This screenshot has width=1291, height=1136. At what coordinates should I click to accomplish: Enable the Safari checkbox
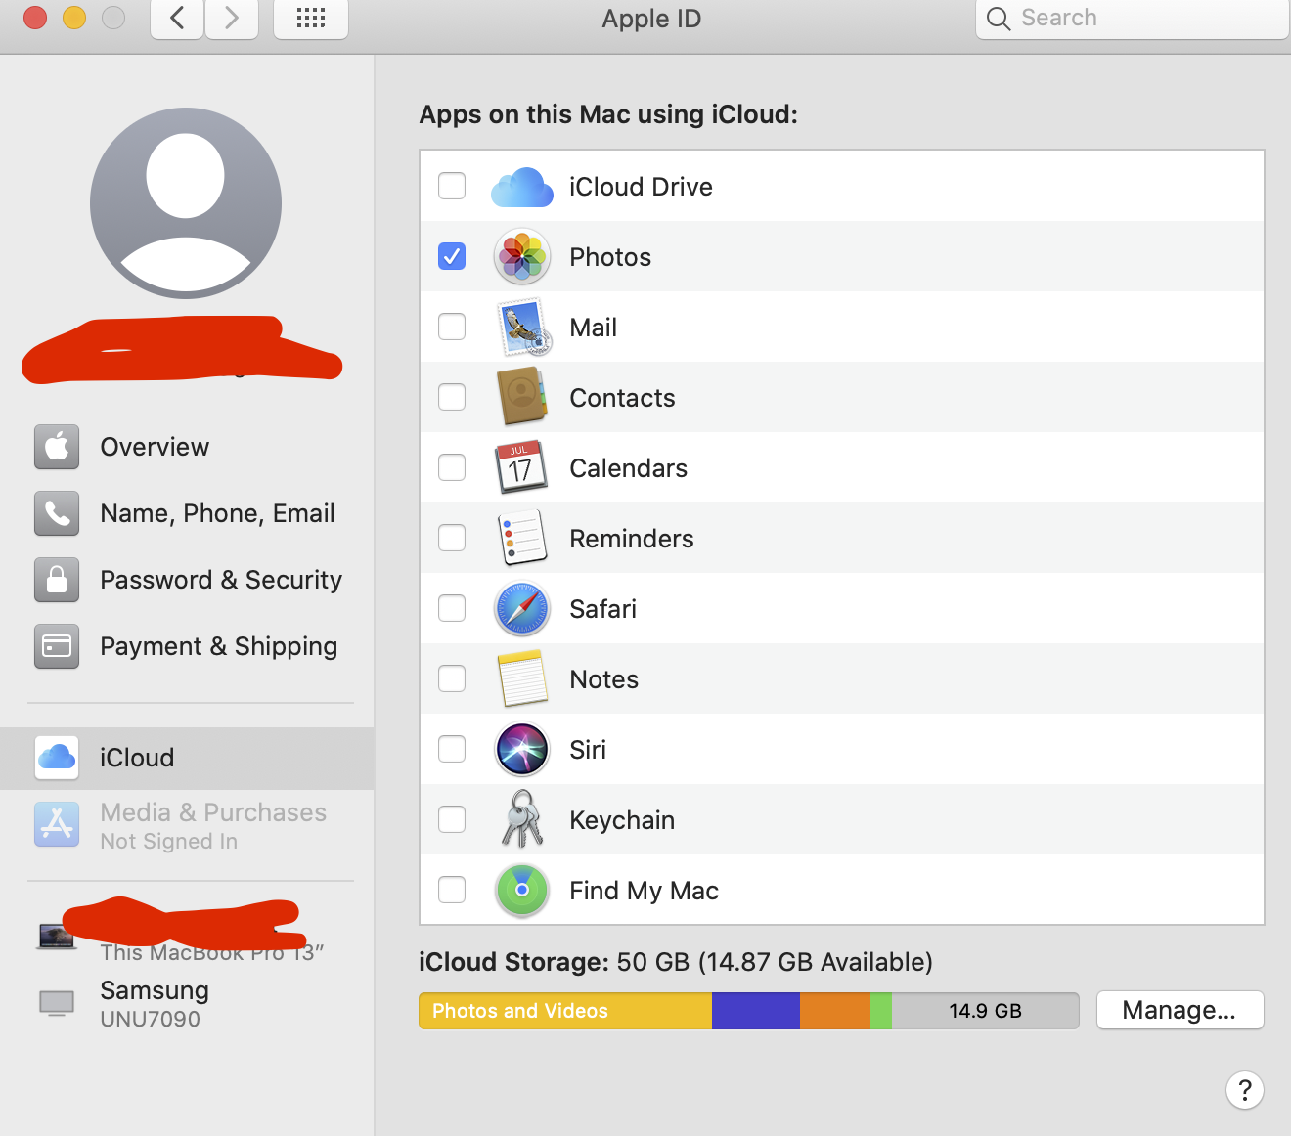pos(452,608)
